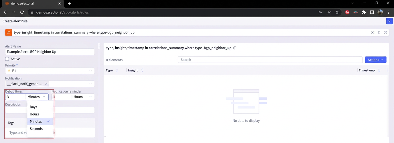Click info icon next to widget title

click(235, 48)
